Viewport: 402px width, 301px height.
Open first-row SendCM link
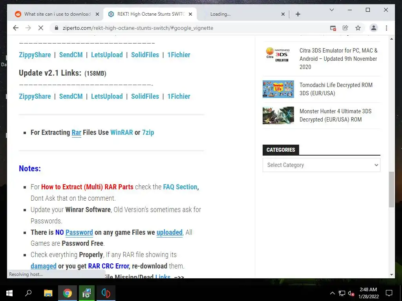[71, 55]
